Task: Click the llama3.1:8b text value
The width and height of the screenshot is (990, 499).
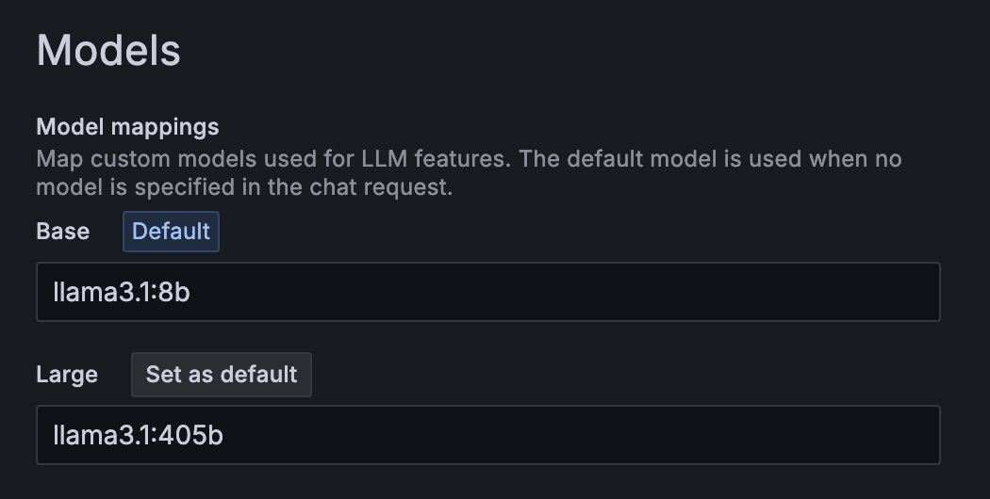Action: (122, 293)
